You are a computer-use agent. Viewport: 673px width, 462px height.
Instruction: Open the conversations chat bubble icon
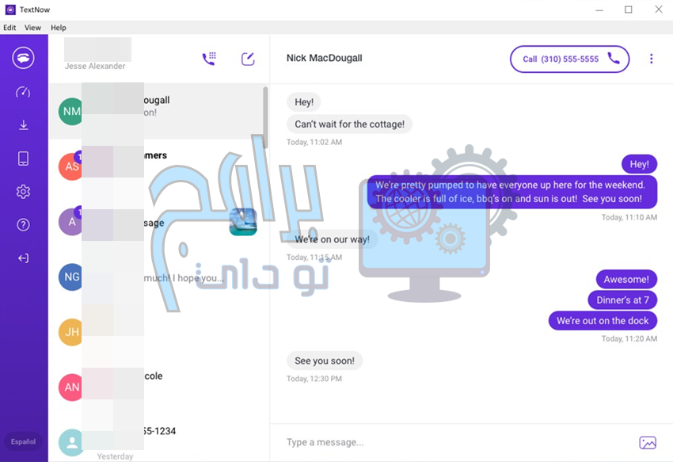(23, 58)
